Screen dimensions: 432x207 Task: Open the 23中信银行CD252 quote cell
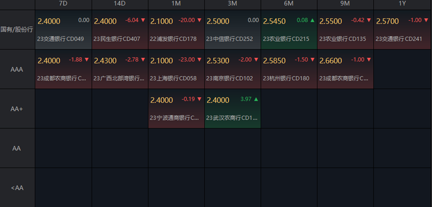233,30
